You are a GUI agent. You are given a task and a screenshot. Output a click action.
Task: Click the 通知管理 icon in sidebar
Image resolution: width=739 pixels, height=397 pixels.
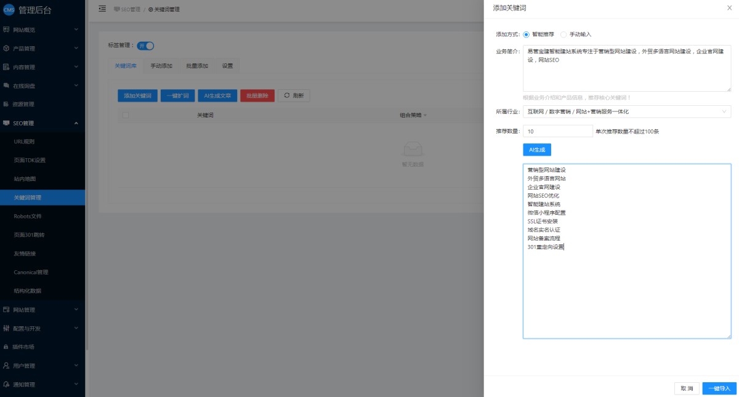coord(6,385)
